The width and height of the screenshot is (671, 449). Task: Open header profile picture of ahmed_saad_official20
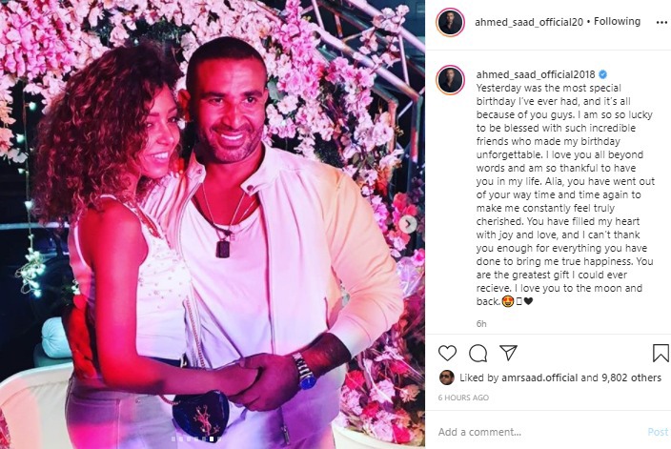click(x=450, y=22)
